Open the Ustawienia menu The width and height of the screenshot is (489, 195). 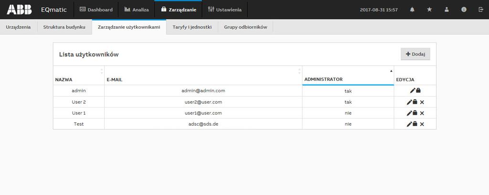click(x=224, y=10)
